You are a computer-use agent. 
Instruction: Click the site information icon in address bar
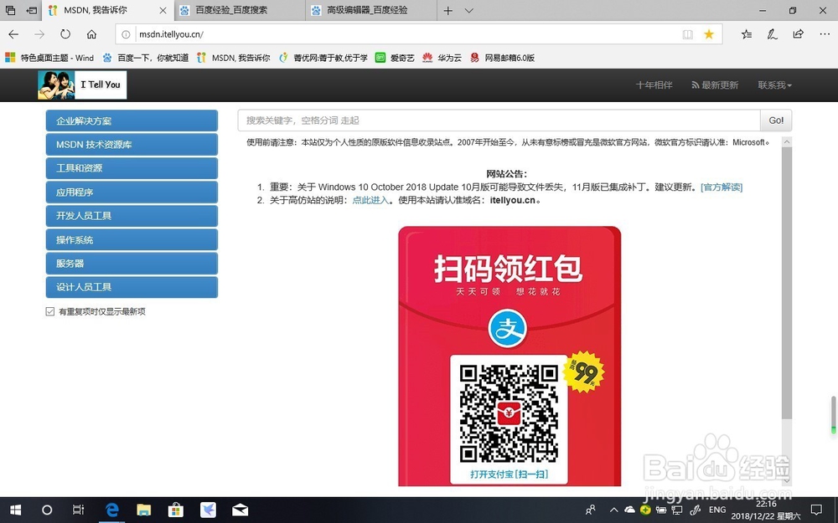pos(126,34)
